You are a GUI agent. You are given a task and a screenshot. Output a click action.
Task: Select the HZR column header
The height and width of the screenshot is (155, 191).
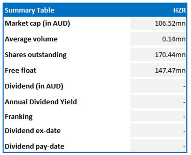179,10
